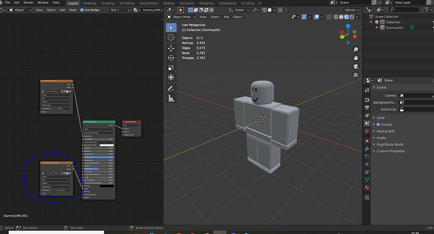
Task: Select Dummy.001 object in outliner
Action: (395, 28)
